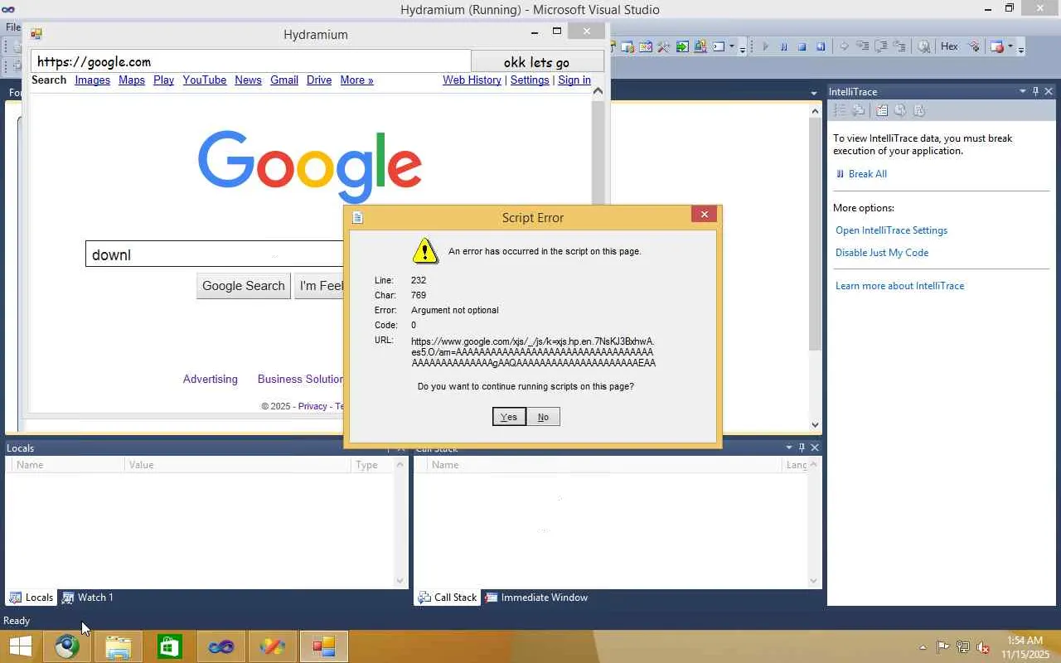Open the Play link on Google
The height and width of the screenshot is (663, 1061).
coord(163,80)
